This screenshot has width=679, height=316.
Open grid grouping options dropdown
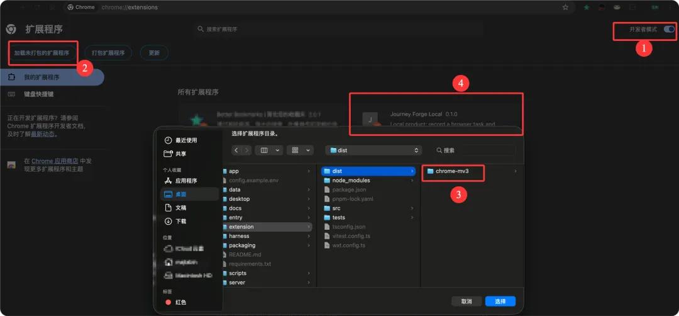tap(300, 150)
